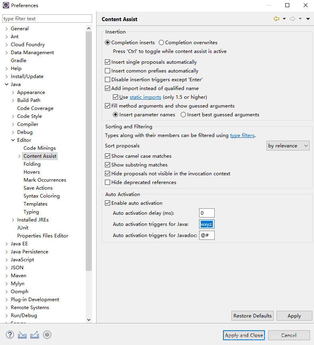
Task: Click the Java auto activation triggers field
Action: (x=207, y=224)
